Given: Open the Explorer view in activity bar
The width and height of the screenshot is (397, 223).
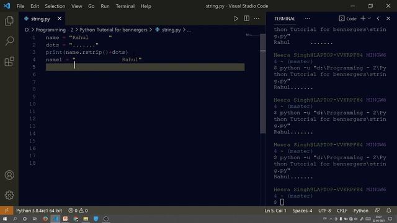Looking at the screenshot, I should pos(9,20).
